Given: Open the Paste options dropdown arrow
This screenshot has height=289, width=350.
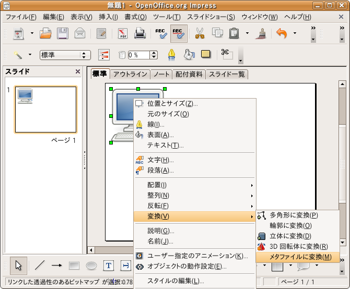Looking at the screenshot, I should point(247,33).
